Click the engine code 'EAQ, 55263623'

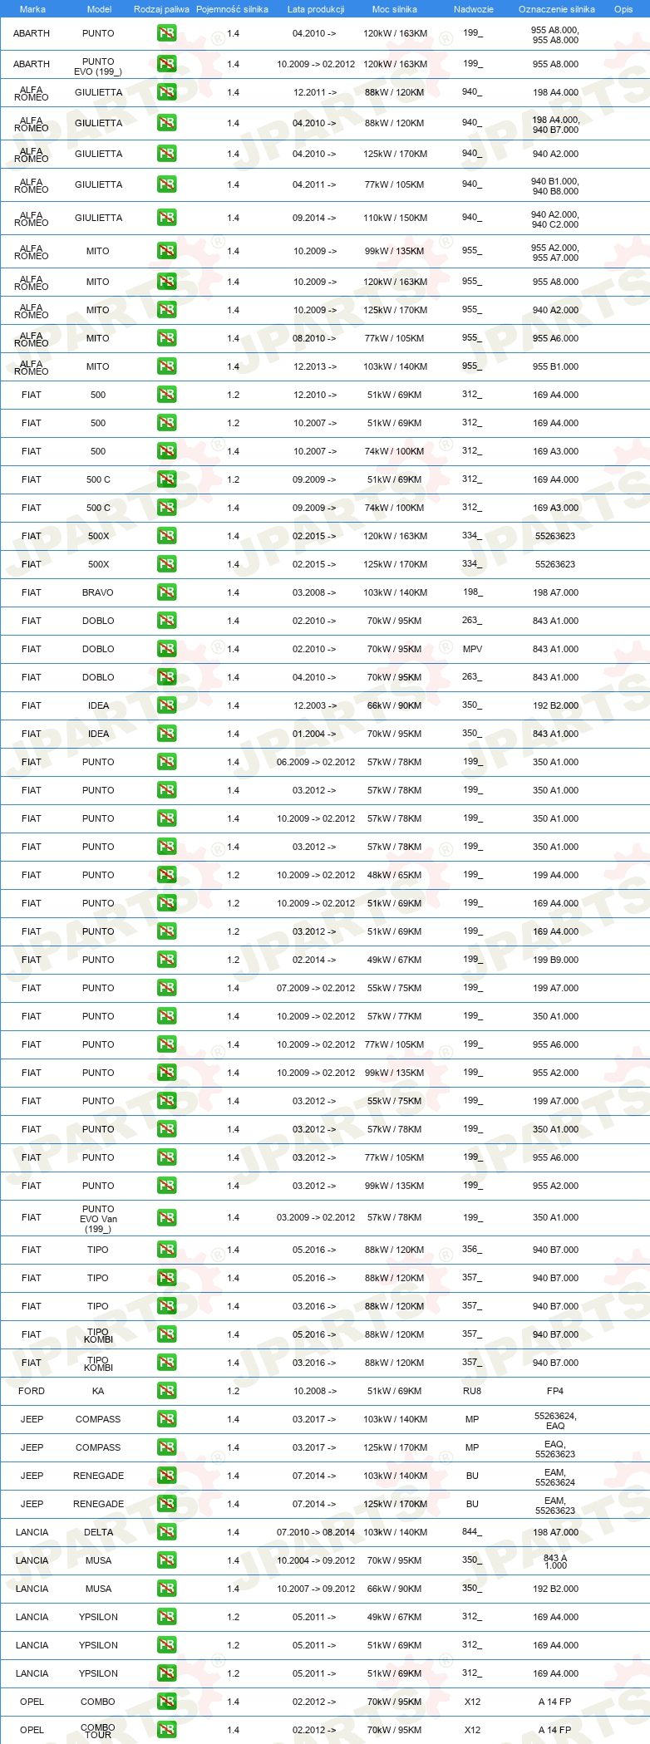point(555,1448)
